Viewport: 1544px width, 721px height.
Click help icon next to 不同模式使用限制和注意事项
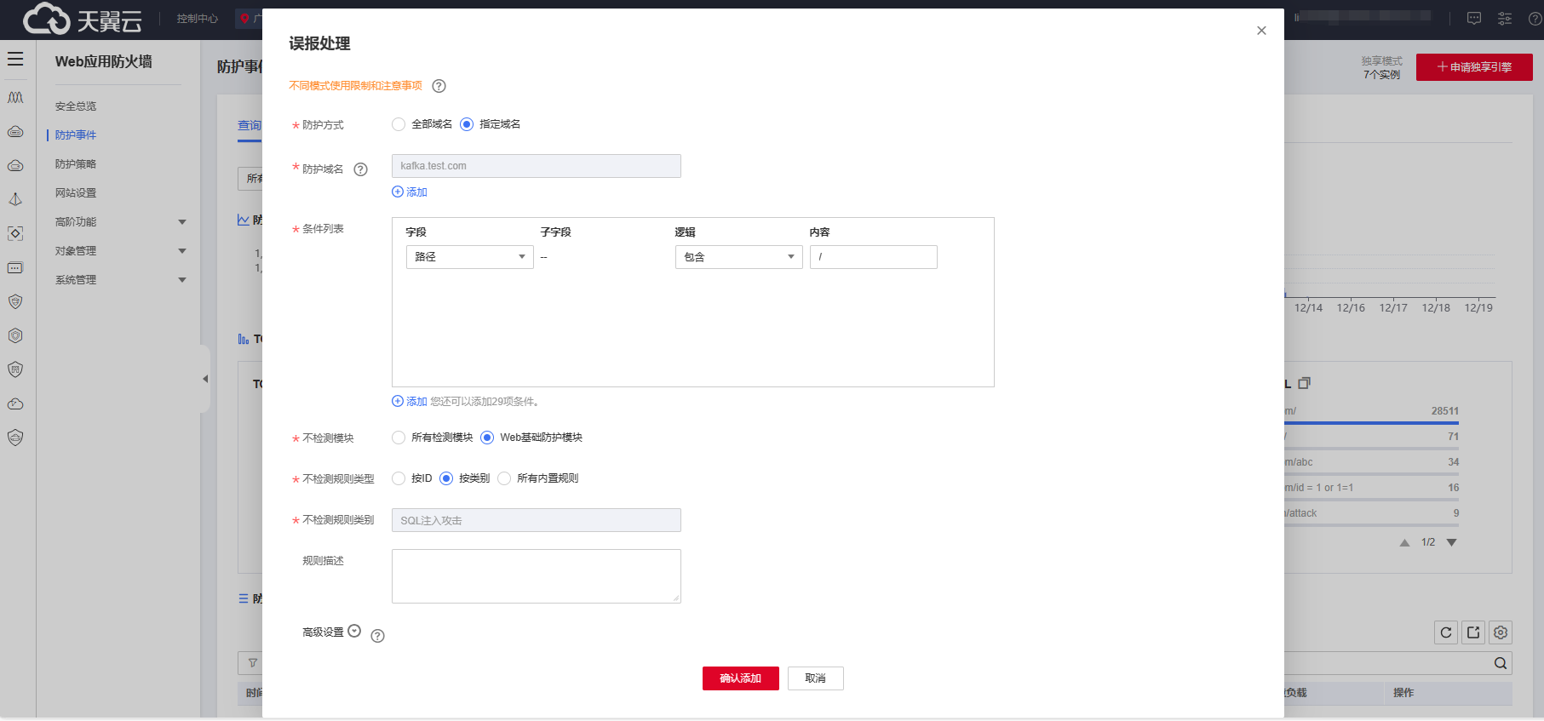pos(439,86)
